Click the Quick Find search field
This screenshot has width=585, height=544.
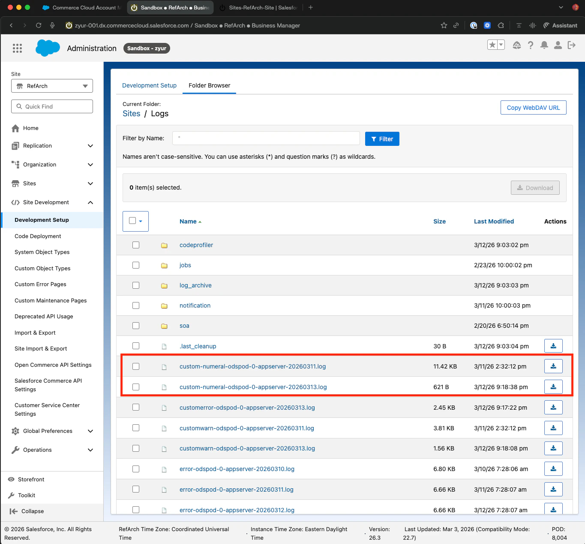tap(52, 106)
